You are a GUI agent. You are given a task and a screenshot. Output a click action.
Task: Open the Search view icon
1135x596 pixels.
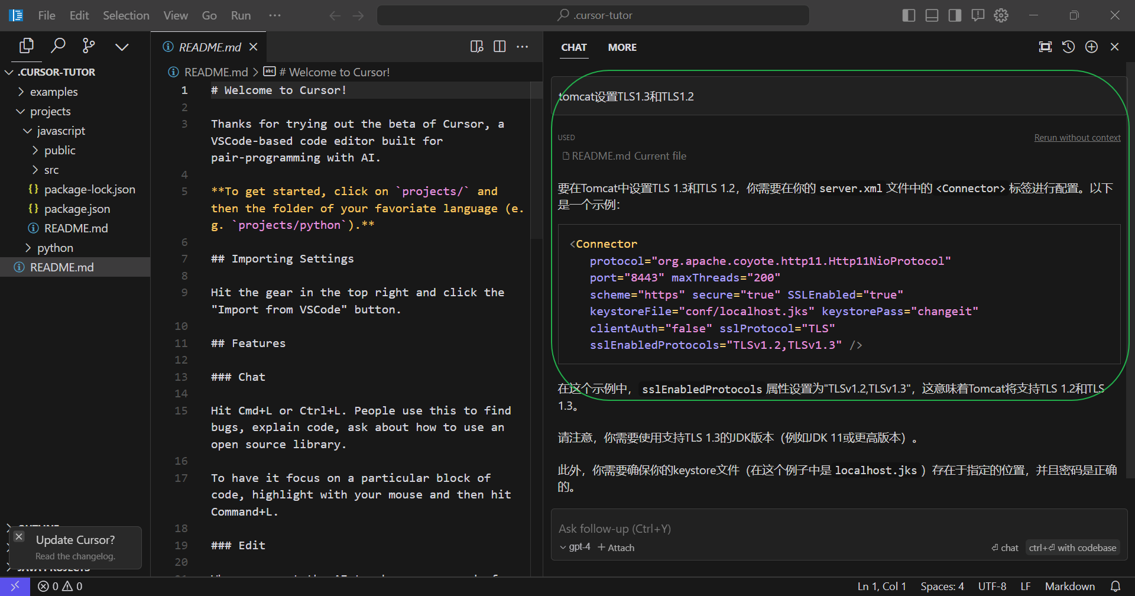pyautogui.click(x=58, y=46)
